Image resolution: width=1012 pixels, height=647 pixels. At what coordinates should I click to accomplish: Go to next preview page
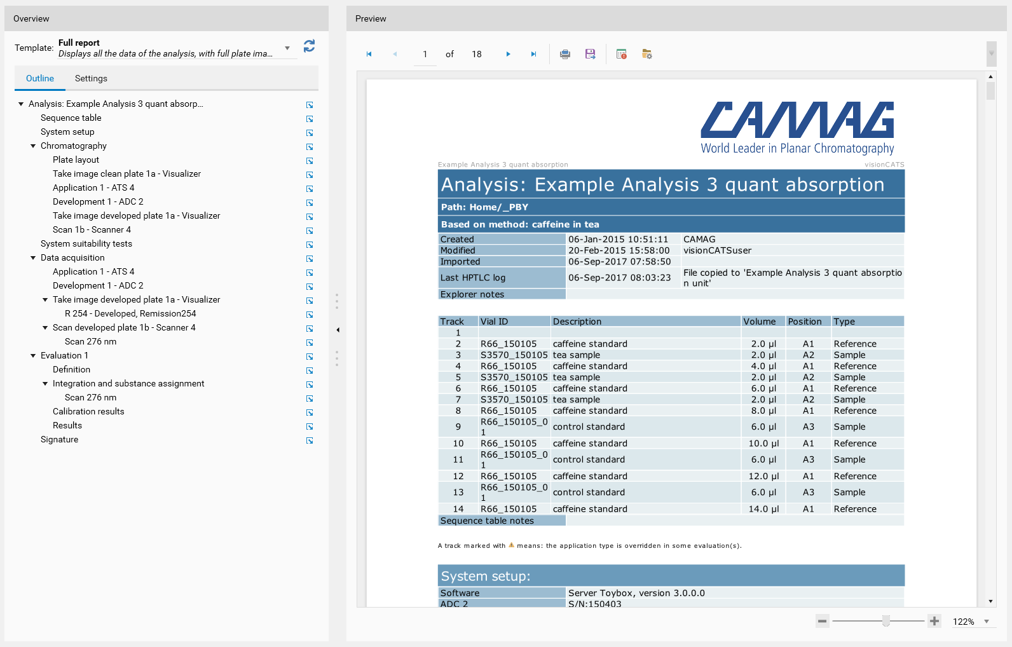point(508,54)
